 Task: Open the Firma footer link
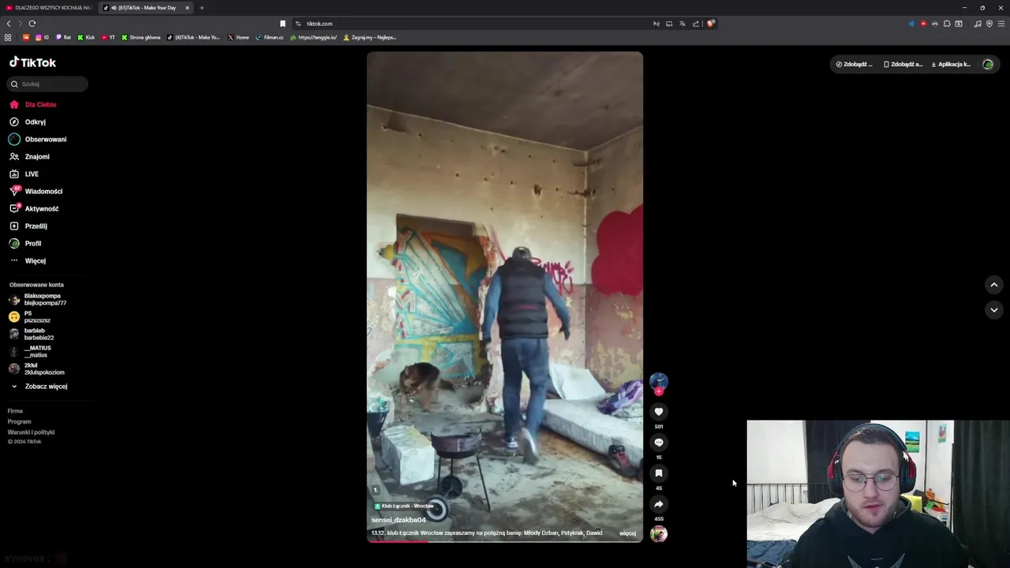coord(15,411)
